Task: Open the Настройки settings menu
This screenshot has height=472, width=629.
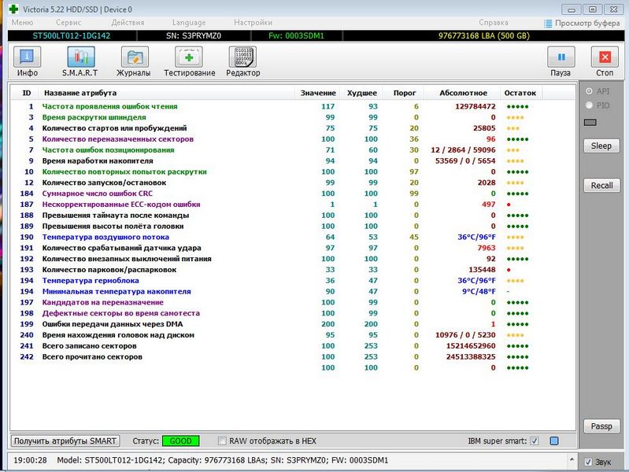Action: click(x=253, y=23)
